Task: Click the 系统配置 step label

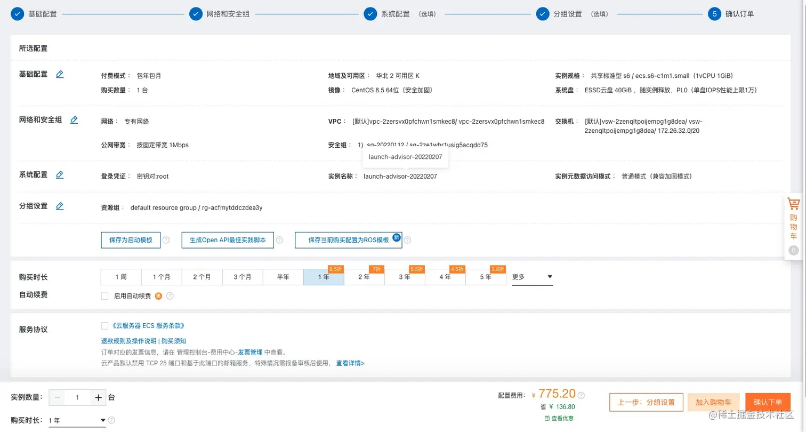Action: point(396,14)
